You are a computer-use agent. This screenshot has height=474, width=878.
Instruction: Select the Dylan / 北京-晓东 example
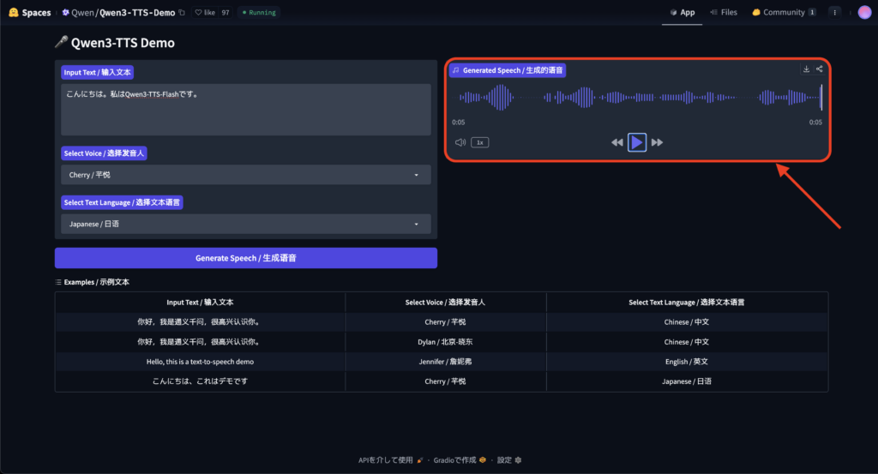coord(442,342)
